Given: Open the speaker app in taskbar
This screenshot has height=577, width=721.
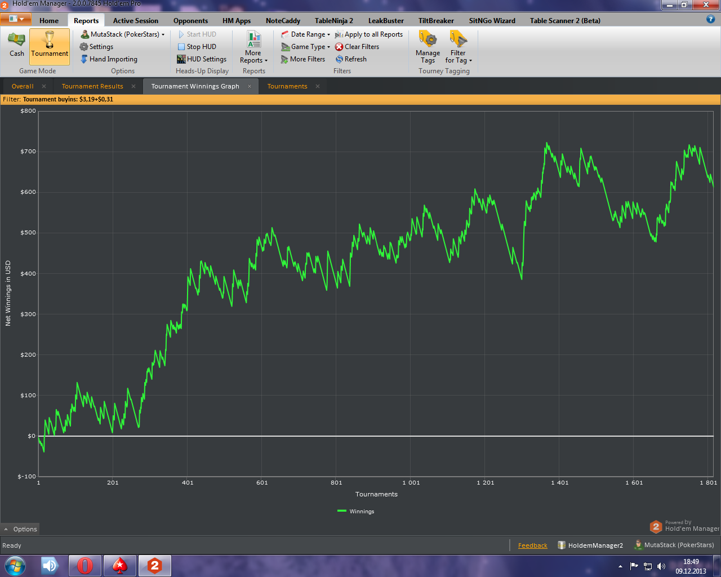Looking at the screenshot, I should pos(51,565).
